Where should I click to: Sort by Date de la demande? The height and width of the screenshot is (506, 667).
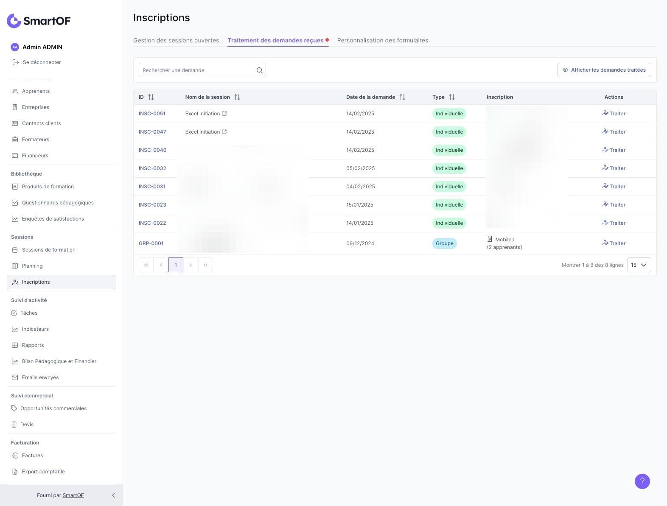[402, 97]
